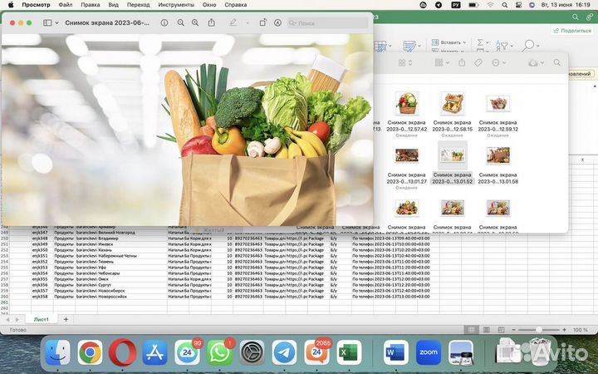Open Sort and Filter in Excel ribbon
598x374 pixels.
click(504, 46)
